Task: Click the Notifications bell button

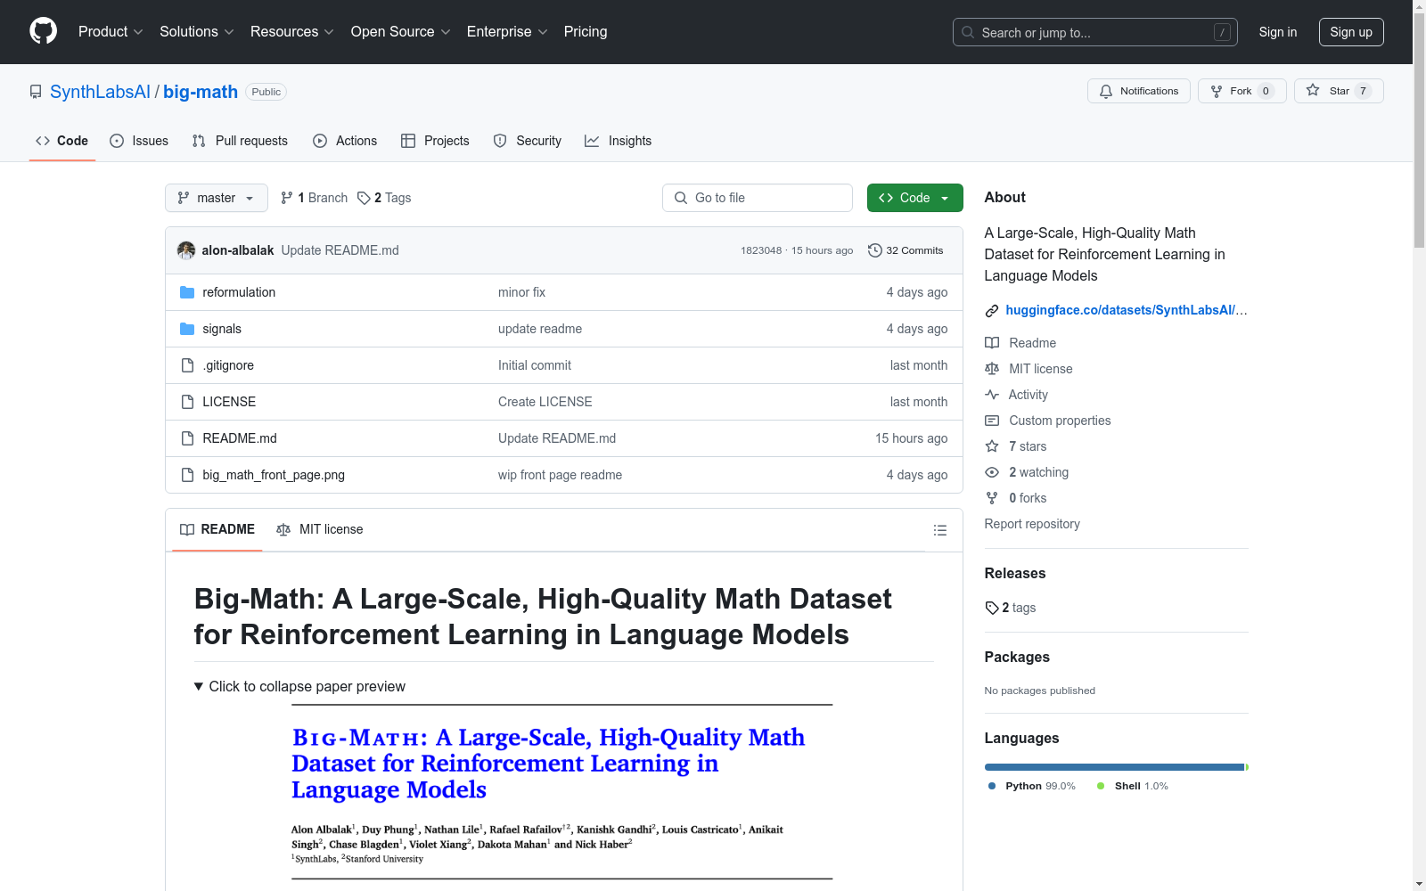Action: [x=1138, y=91]
